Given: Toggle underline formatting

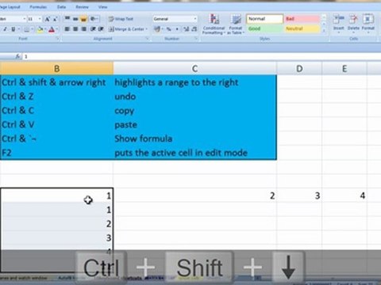Looking at the screenshot, I should click(13, 29).
